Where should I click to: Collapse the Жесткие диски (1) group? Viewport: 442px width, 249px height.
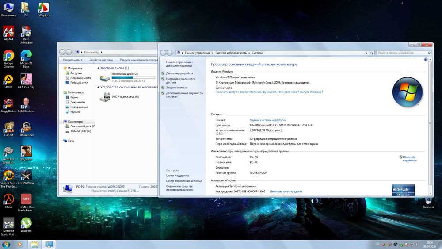click(98, 68)
